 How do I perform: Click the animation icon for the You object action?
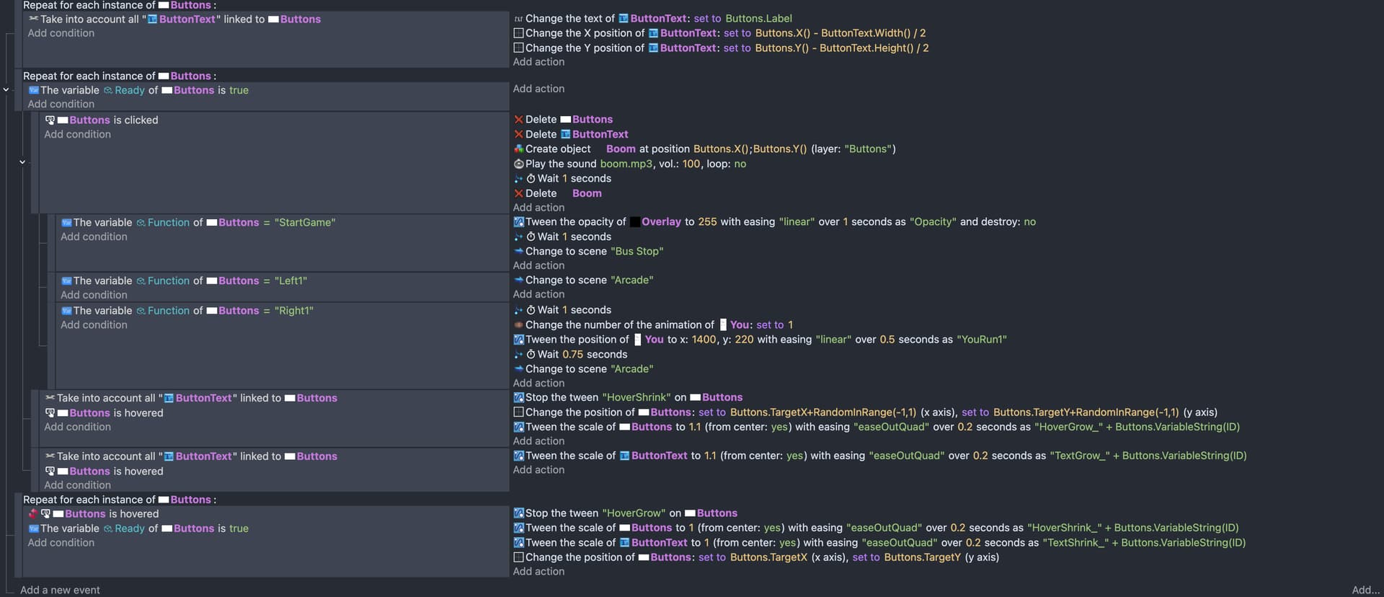(518, 325)
